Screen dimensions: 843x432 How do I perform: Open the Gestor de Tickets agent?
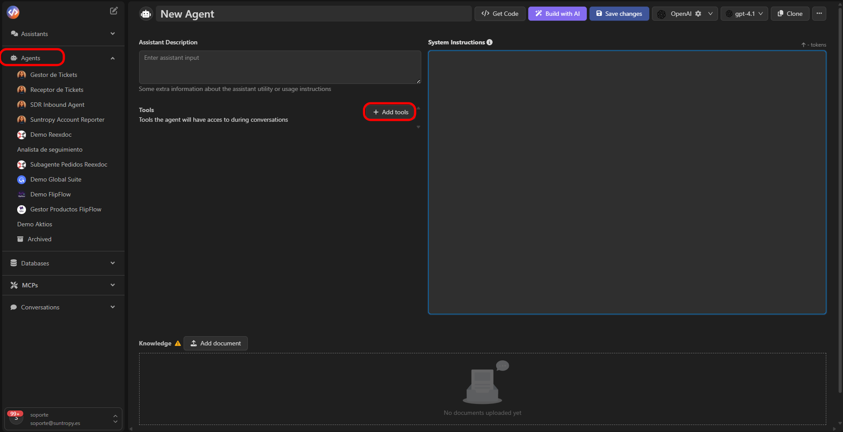coord(54,75)
